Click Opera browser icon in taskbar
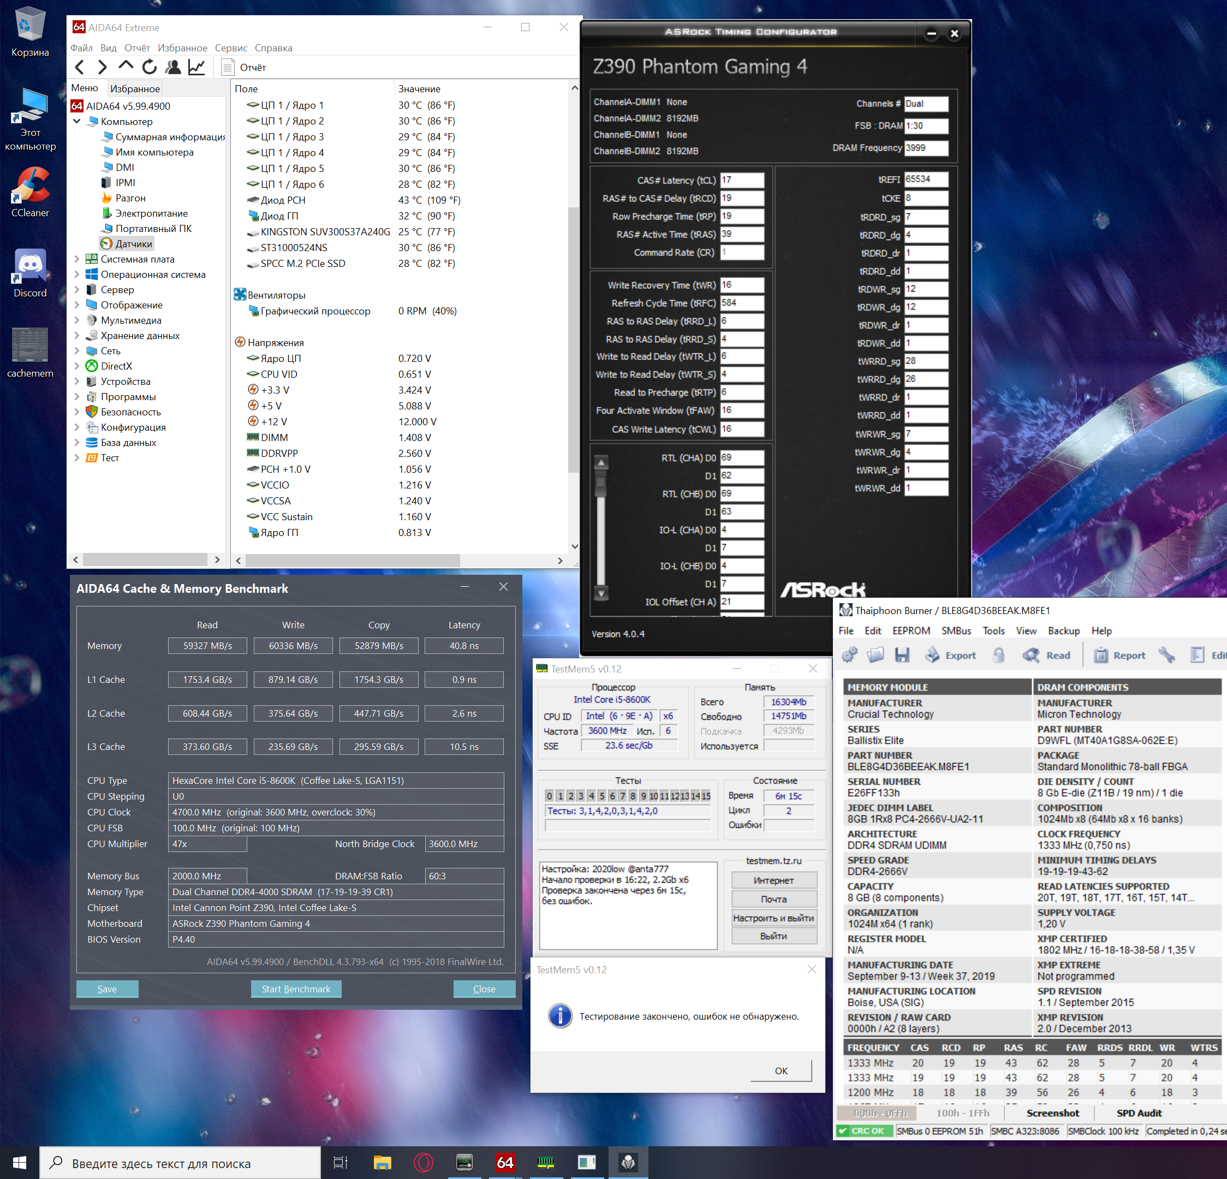 pyautogui.click(x=423, y=1163)
